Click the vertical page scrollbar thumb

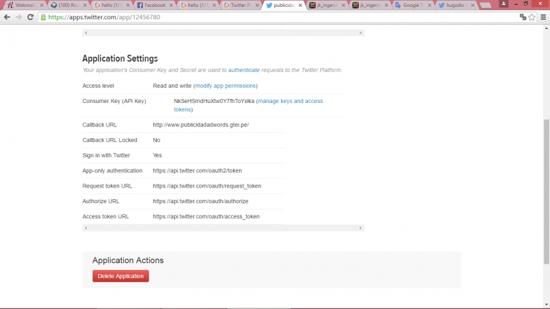(547, 192)
